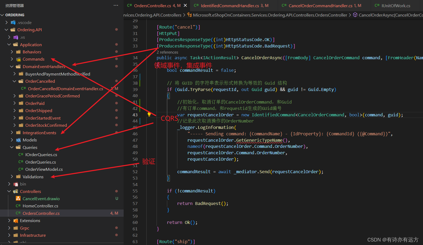Collapse the Application folder chevron
The width and height of the screenshot is (423, 245).
point(9,45)
